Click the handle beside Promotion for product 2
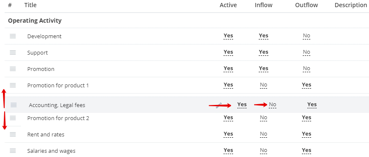 [x=13, y=118]
